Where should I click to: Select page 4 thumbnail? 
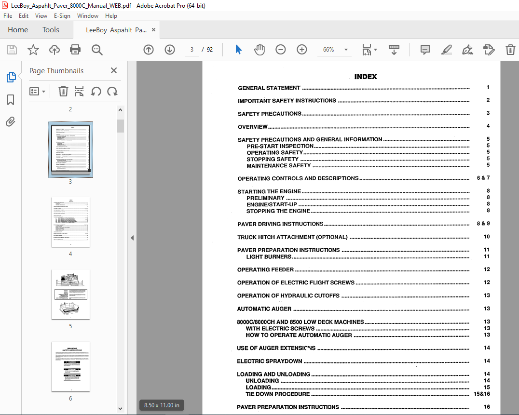[70, 222]
